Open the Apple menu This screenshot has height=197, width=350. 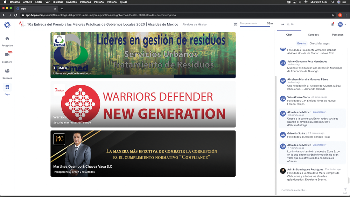[x=5, y=2]
